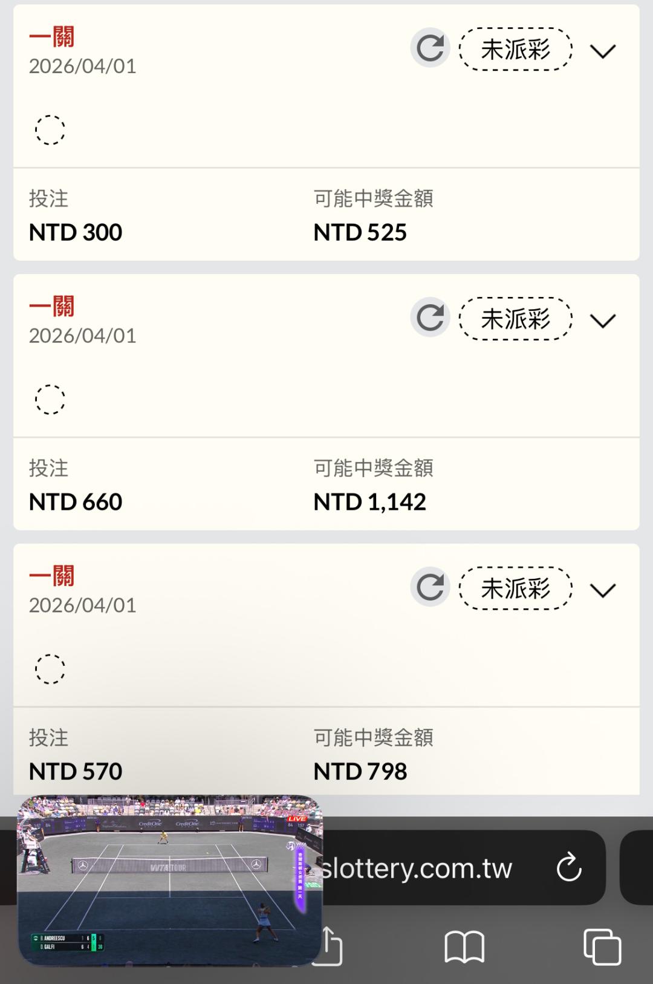This screenshot has width=653, height=984.
Task: Refresh the NTD 570 bet status
Action: point(430,587)
